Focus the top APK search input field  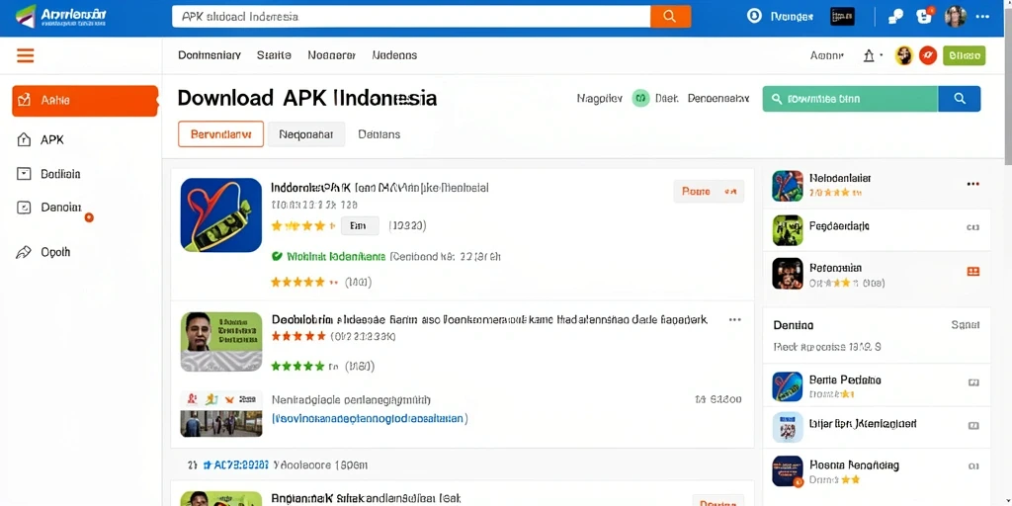pyautogui.click(x=411, y=17)
